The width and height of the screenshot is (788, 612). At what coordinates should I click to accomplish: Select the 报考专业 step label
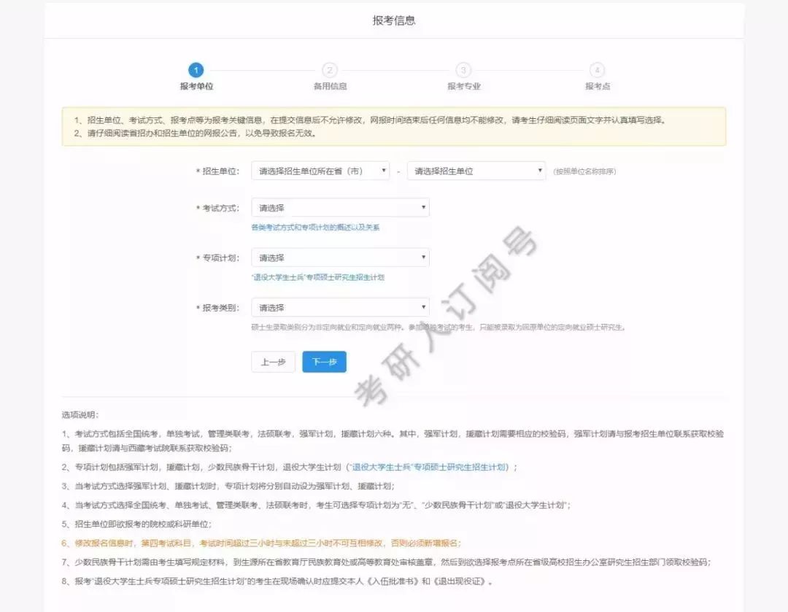[464, 86]
